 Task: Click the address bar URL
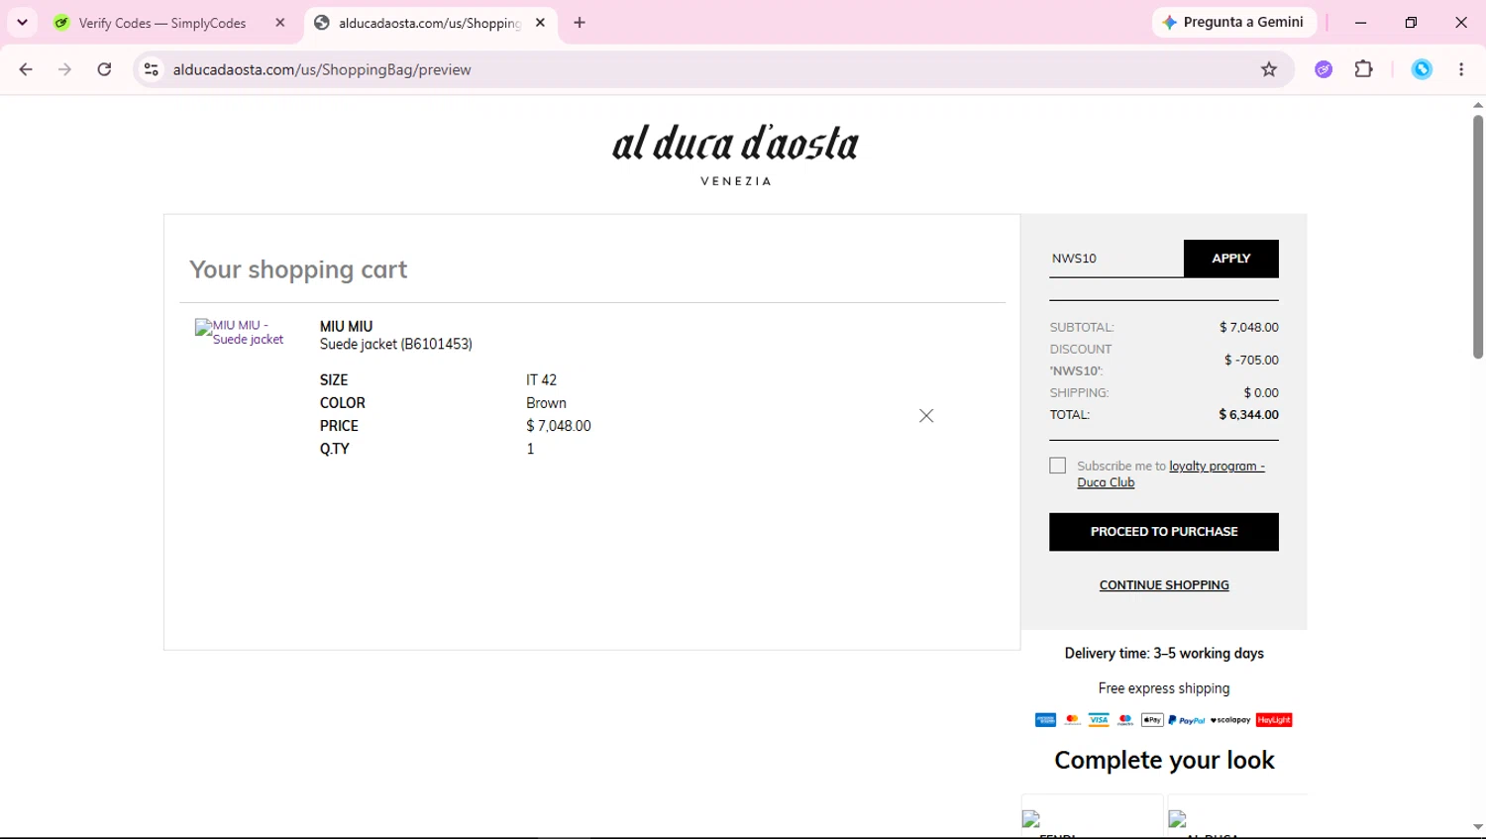[322, 69]
